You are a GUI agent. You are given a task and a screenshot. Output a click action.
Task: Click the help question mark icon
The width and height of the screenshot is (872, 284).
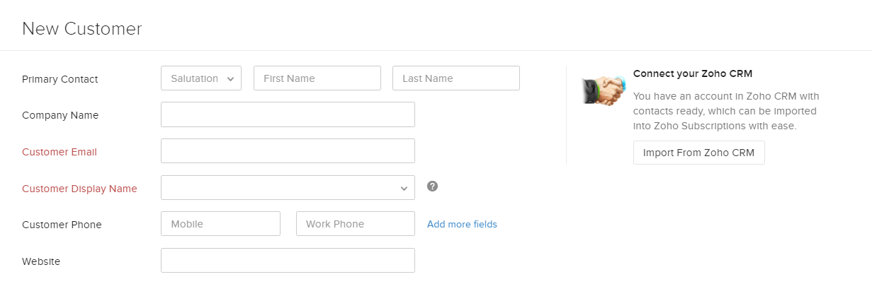click(x=432, y=187)
